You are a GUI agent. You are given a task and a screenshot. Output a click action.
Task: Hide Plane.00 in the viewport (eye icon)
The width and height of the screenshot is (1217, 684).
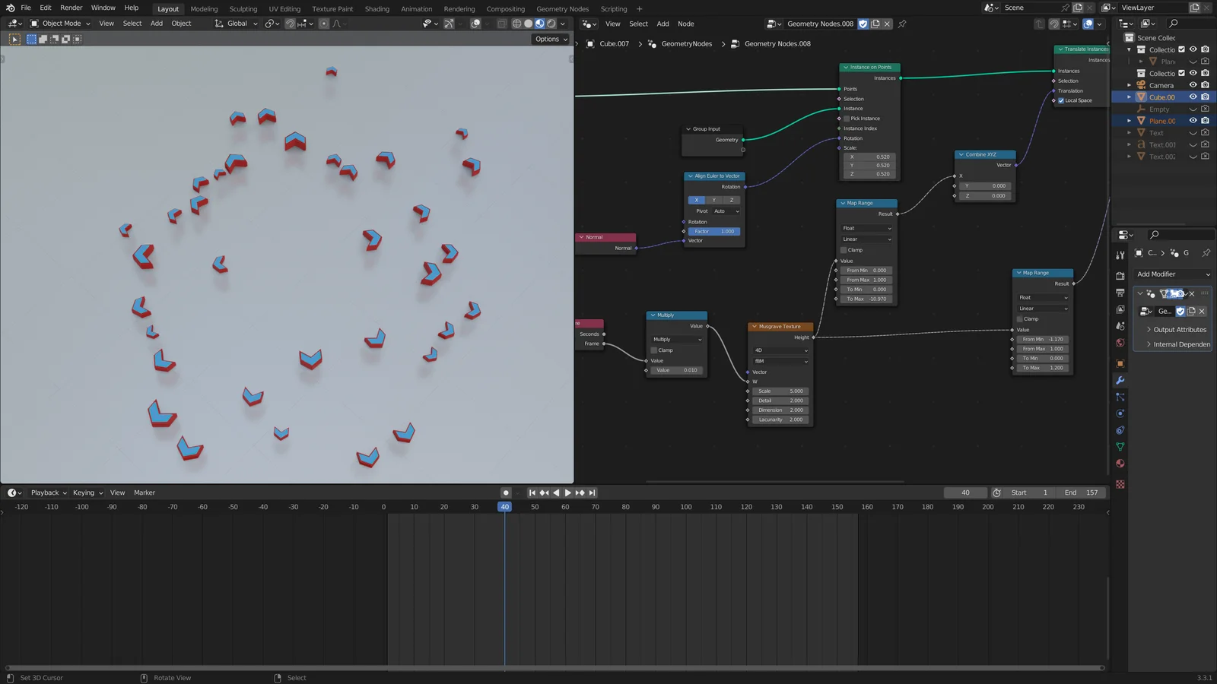[1193, 121]
